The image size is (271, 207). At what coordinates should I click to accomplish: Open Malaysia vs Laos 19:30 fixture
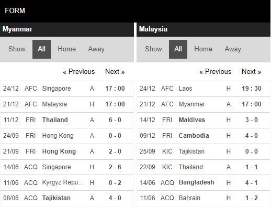[x=204, y=89]
